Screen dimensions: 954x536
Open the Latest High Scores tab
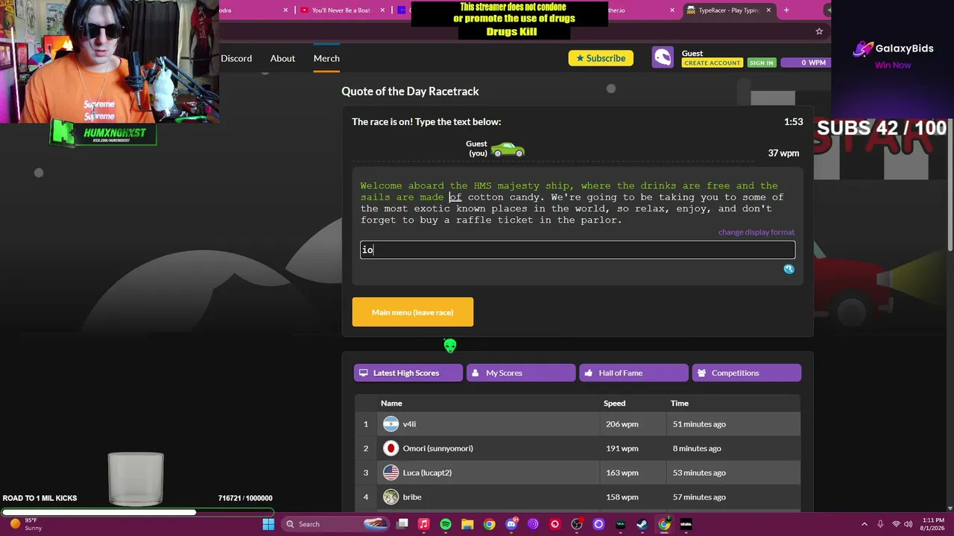click(408, 373)
